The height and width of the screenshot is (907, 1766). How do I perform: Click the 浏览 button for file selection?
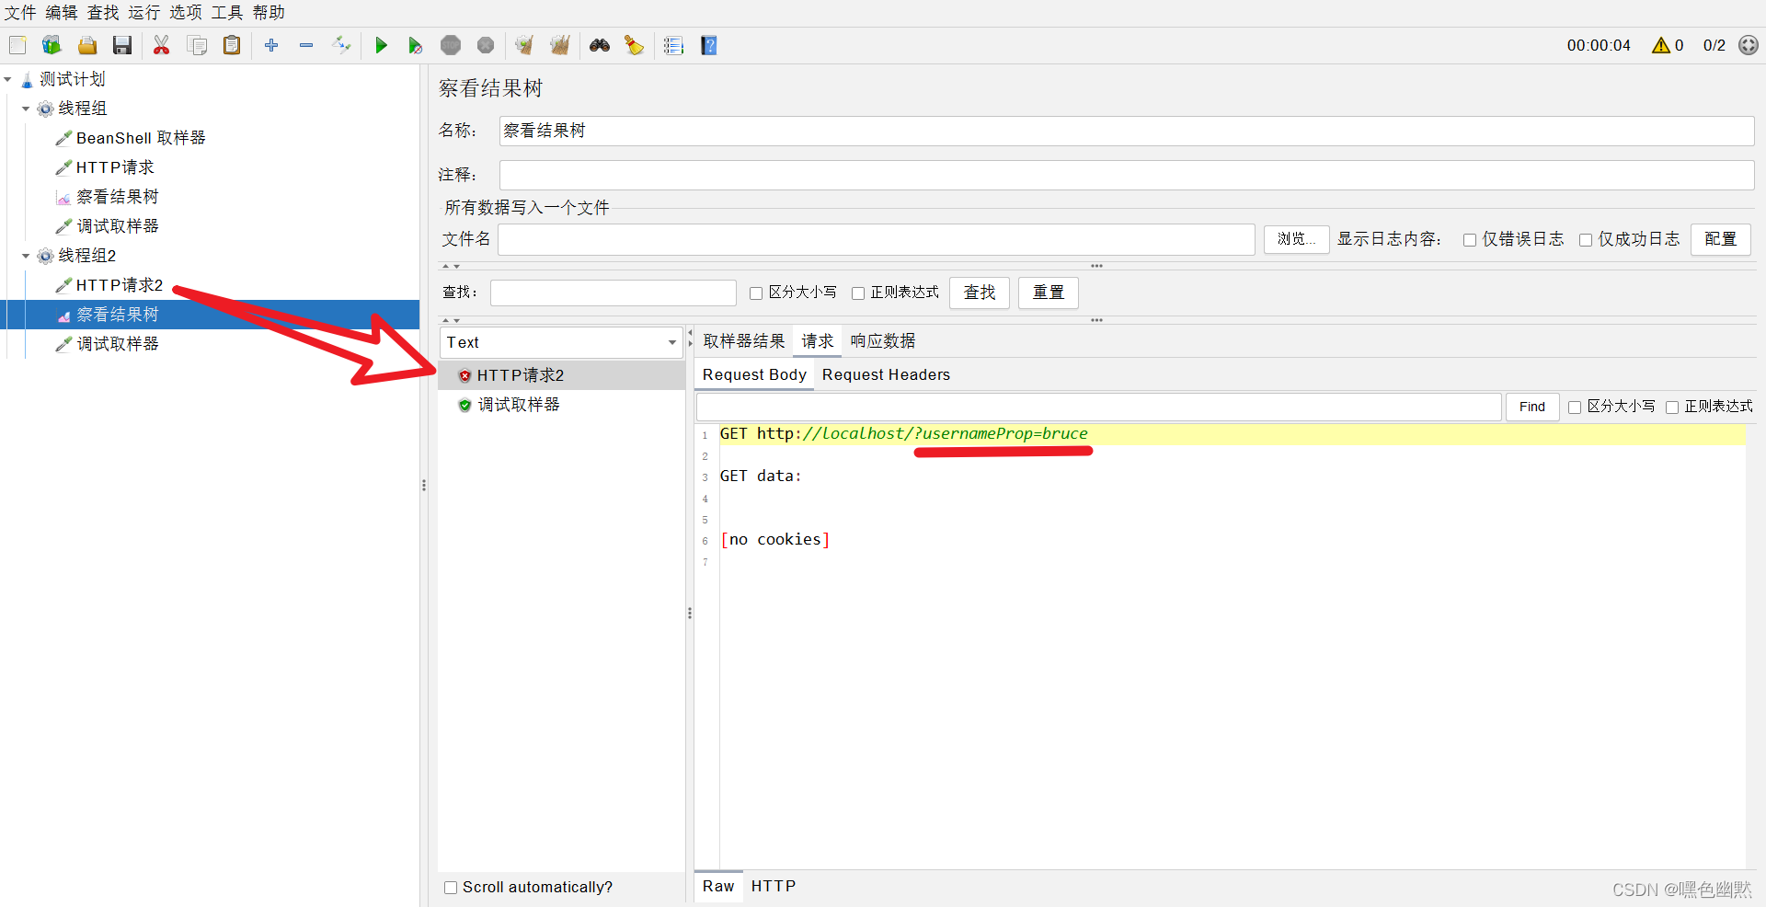[x=1296, y=239]
